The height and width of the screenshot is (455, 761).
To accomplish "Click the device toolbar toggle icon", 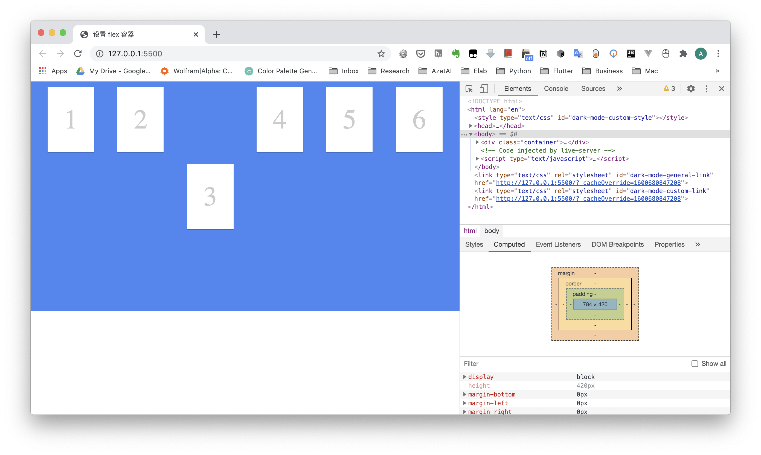I will click(484, 88).
